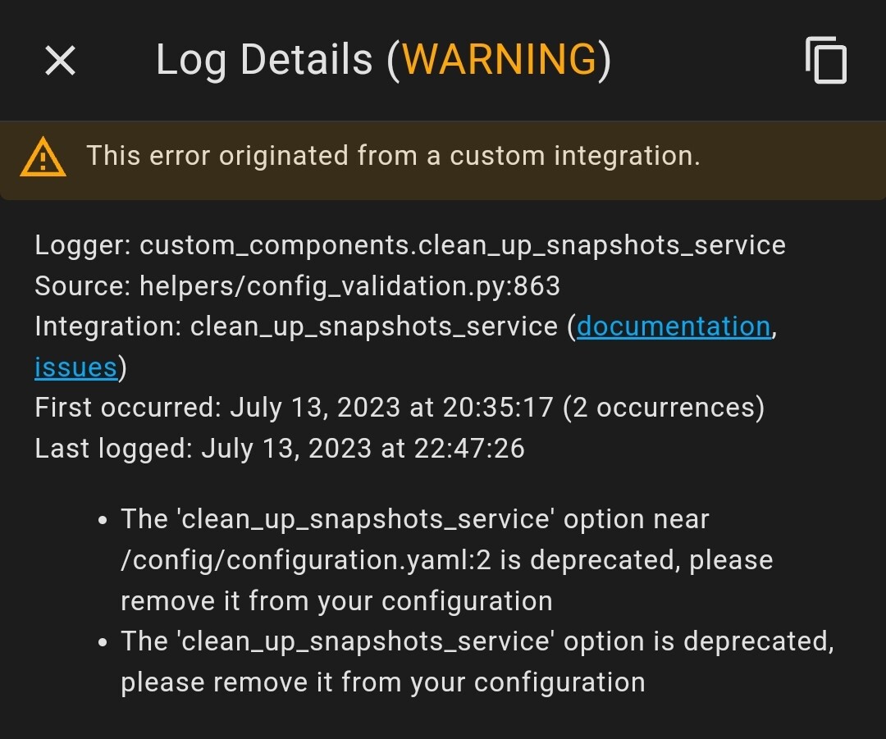Screen dimensions: 886x739
Task: Click the first bullet point marker
Action: [x=102, y=518]
